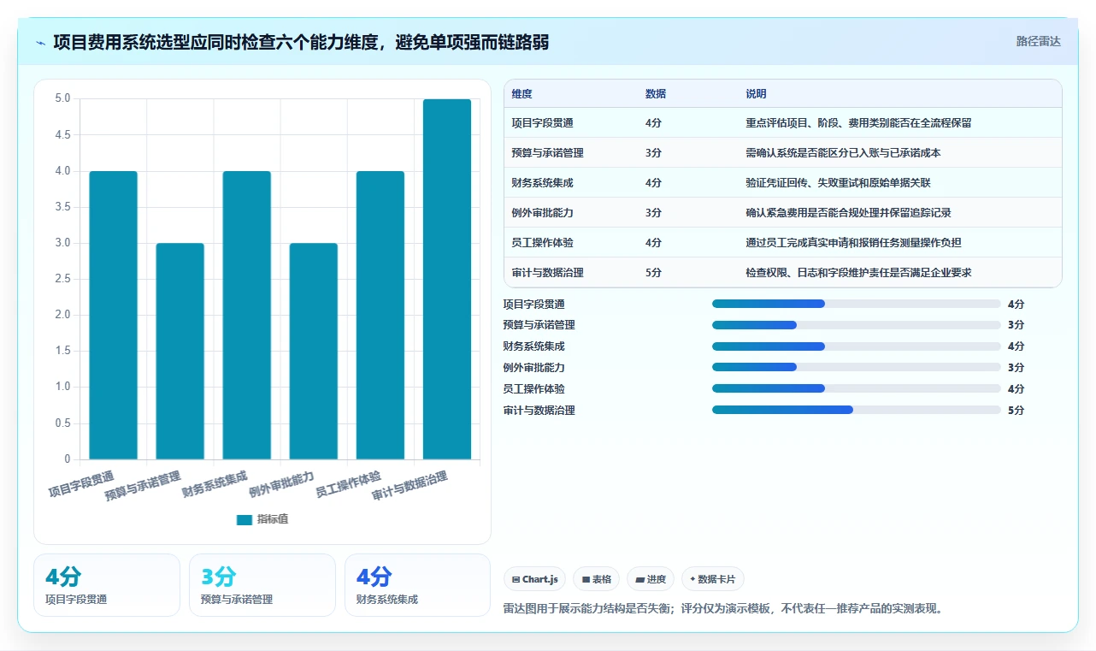
Task: Select the 例外审批能力 table row cell
Action: pyautogui.click(x=543, y=213)
